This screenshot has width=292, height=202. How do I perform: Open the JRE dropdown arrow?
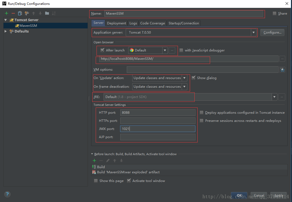click(x=274, y=97)
